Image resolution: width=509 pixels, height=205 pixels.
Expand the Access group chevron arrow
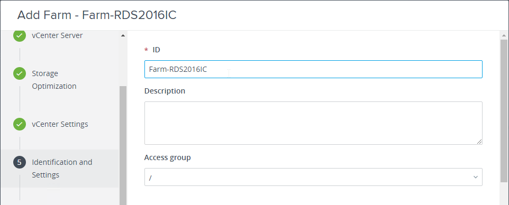click(x=476, y=177)
